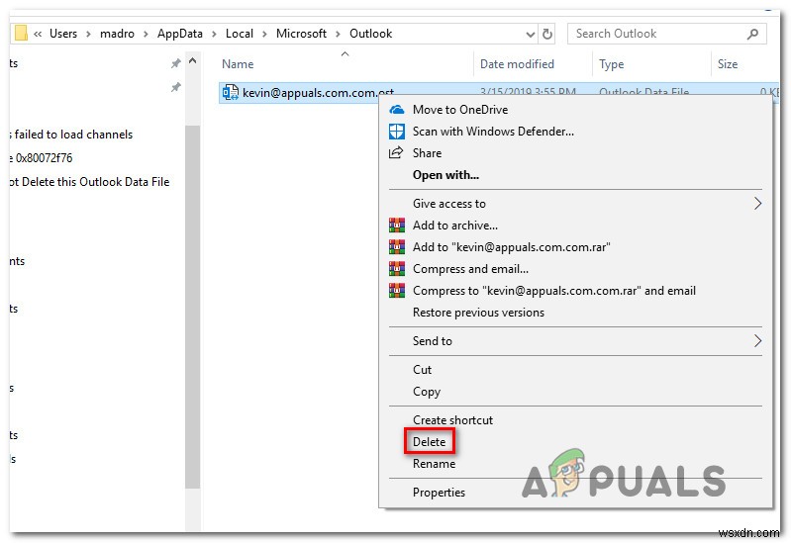Click WinRAR icon beside Add to kevin rar

pyautogui.click(x=397, y=246)
